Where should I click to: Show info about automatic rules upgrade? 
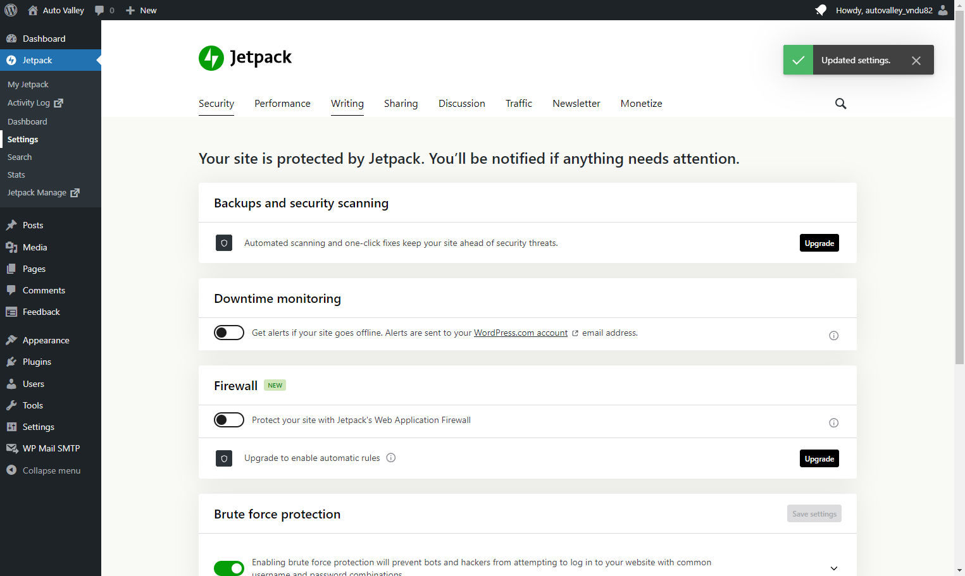pyautogui.click(x=391, y=458)
